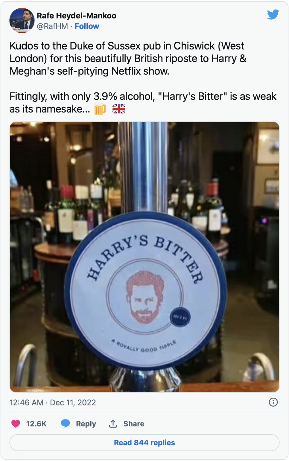The width and height of the screenshot is (289, 461).
Task: Click the Share text label
Action: pyautogui.click(x=134, y=424)
